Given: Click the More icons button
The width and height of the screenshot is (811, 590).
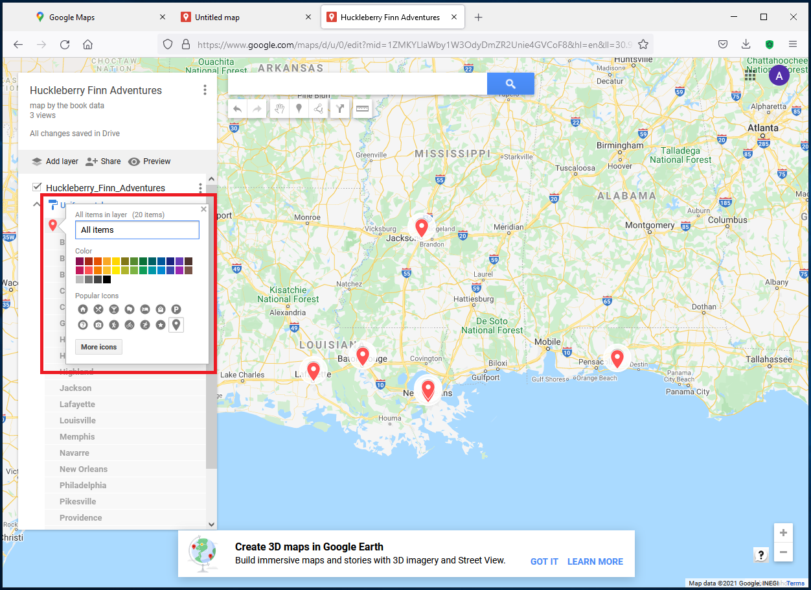Looking at the screenshot, I should click(x=98, y=347).
